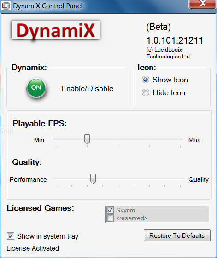The image size is (217, 258).
Task: Click the Max label of FPS slider
Action: [194, 140]
